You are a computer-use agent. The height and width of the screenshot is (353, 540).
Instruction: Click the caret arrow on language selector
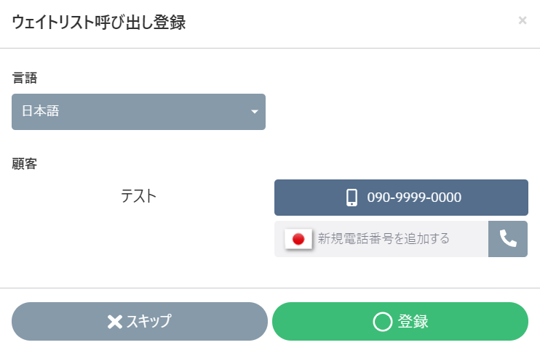point(255,112)
